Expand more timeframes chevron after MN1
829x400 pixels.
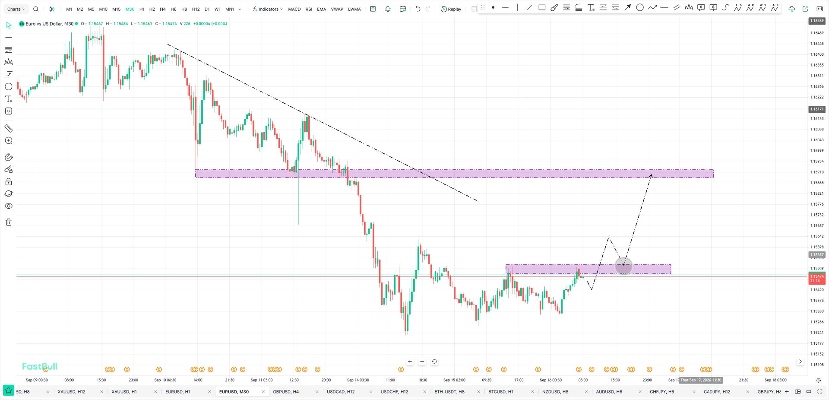(240, 9)
